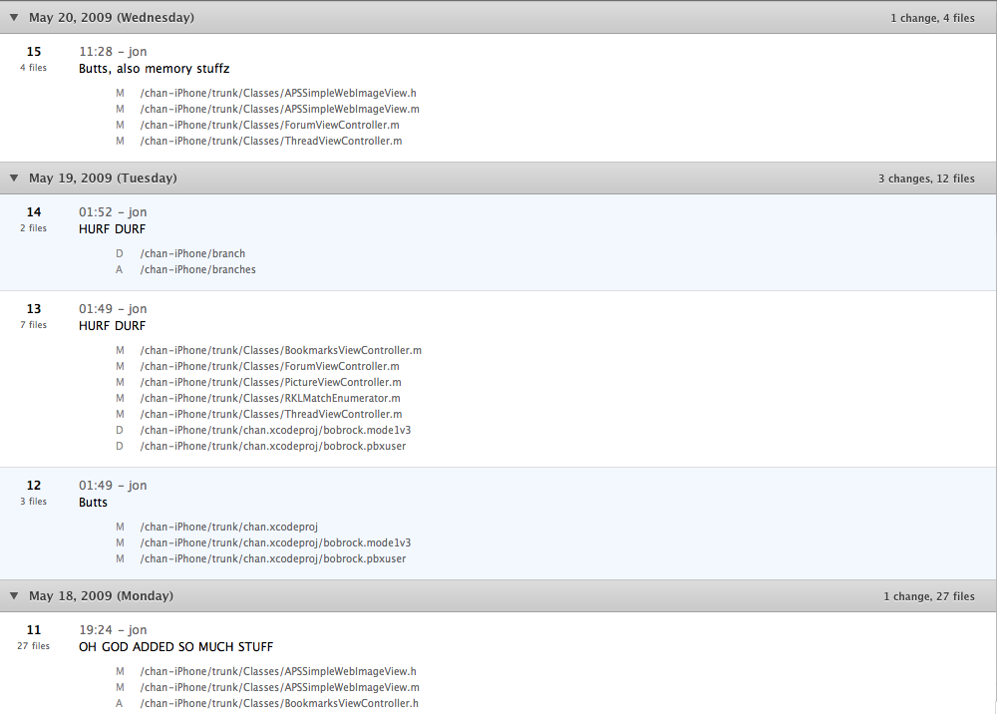Collapse the May 20, 2009 (Wednesday) group
The height and width of the screenshot is (714, 997).
tap(14, 18)
